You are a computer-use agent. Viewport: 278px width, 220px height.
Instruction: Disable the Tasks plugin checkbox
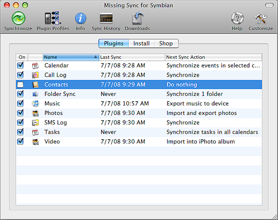point(20,132)
